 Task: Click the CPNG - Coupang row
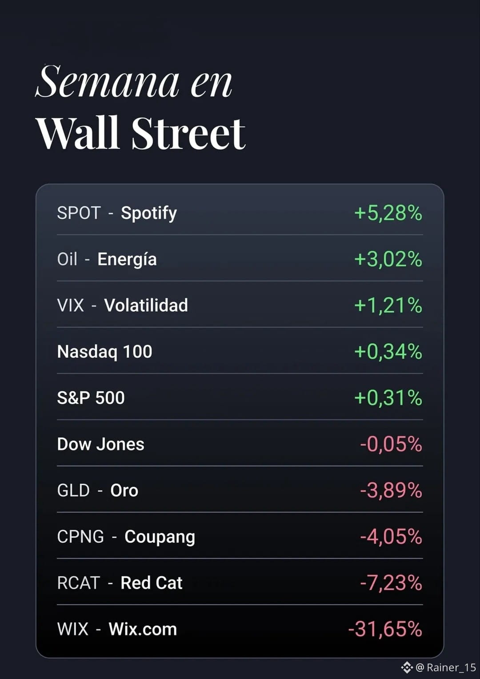[240, 536]
